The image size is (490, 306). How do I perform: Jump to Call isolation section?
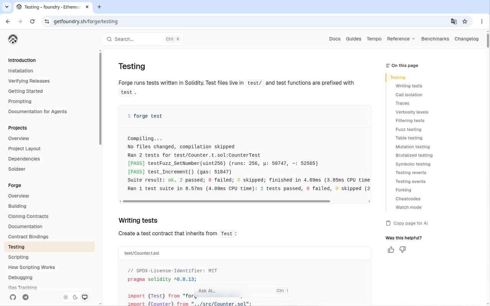409,95
